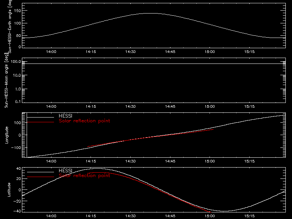
Task: Click 14:15 time label under Latitude plot
Action: [91, 216]
